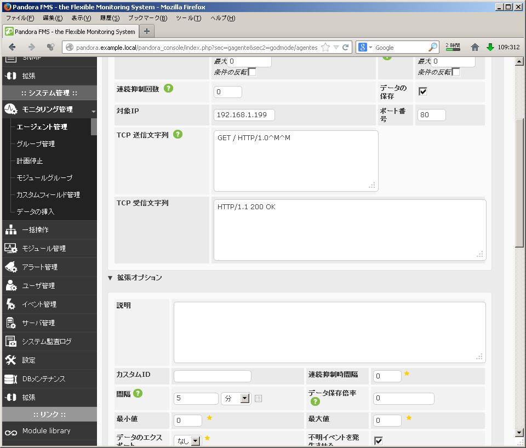Open the 履歴 menu
This screenshot has width=526, height=448.
pos(110,18)
